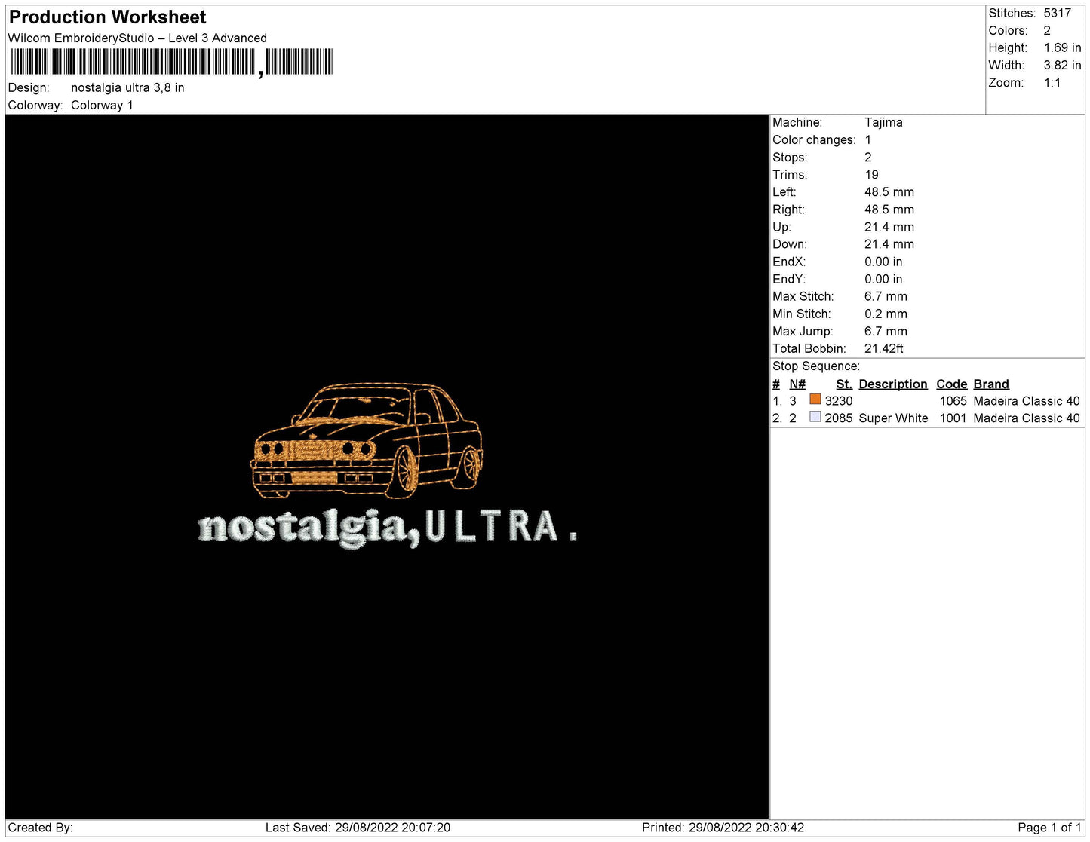This screenshot has width=1090, height=842.
Task: Click the 'Stop Sequence:' label
Action: pos(816,366)
